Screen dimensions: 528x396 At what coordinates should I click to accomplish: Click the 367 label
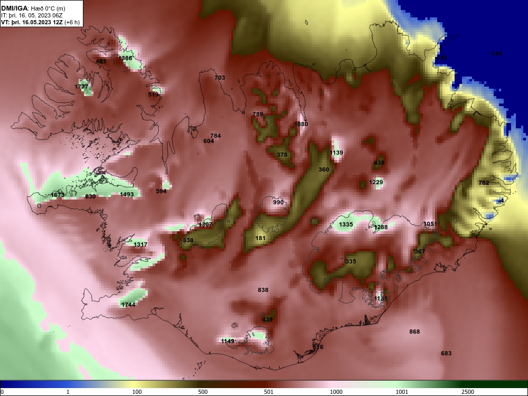(420, 251)
